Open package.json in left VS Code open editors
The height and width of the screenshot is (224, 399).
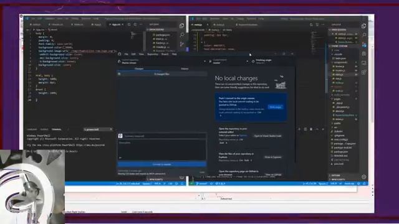pyautogui.click(x=163, y=35)
